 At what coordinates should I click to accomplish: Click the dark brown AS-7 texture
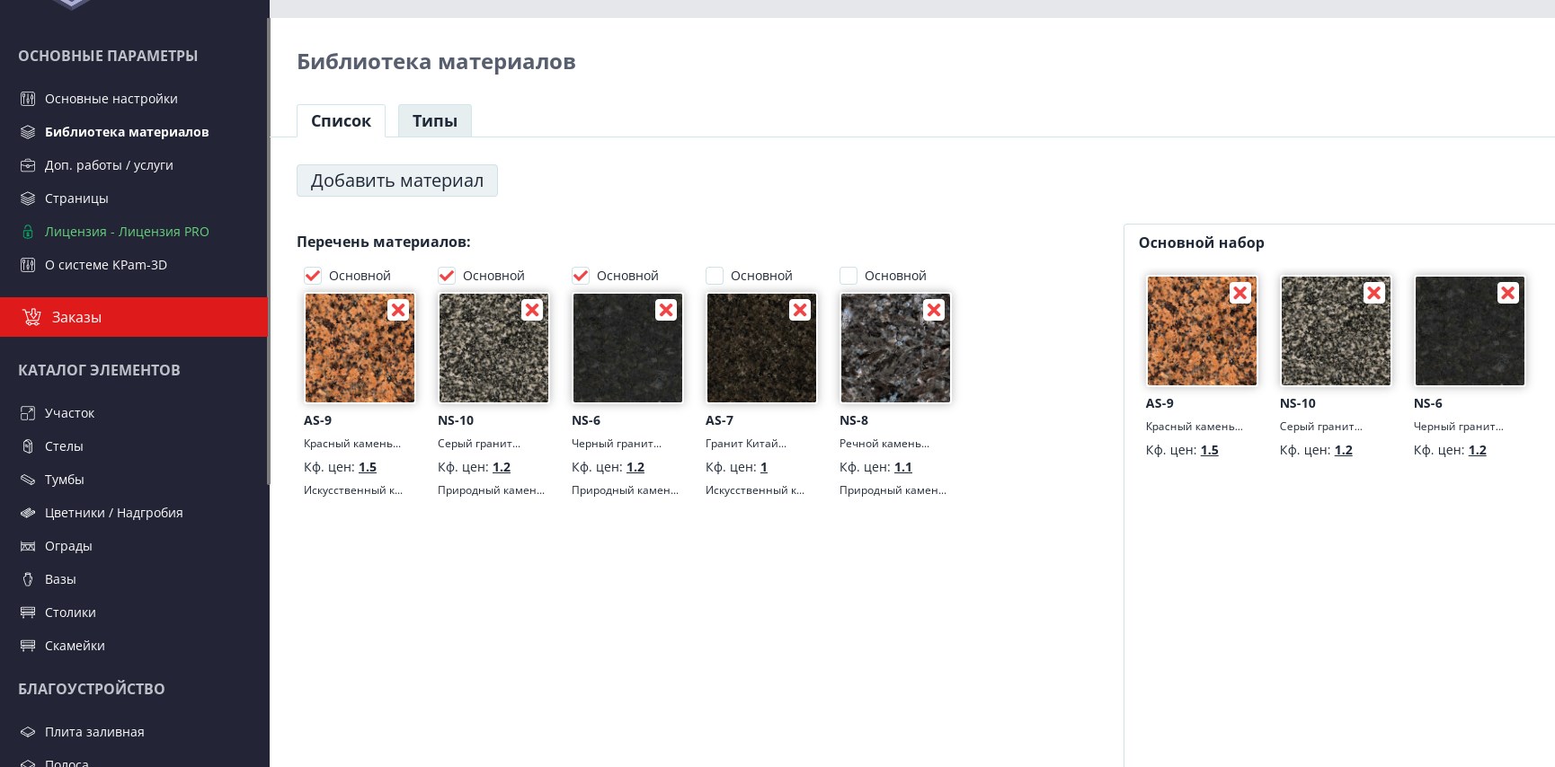pyautogui.click(x=761, y=348)
